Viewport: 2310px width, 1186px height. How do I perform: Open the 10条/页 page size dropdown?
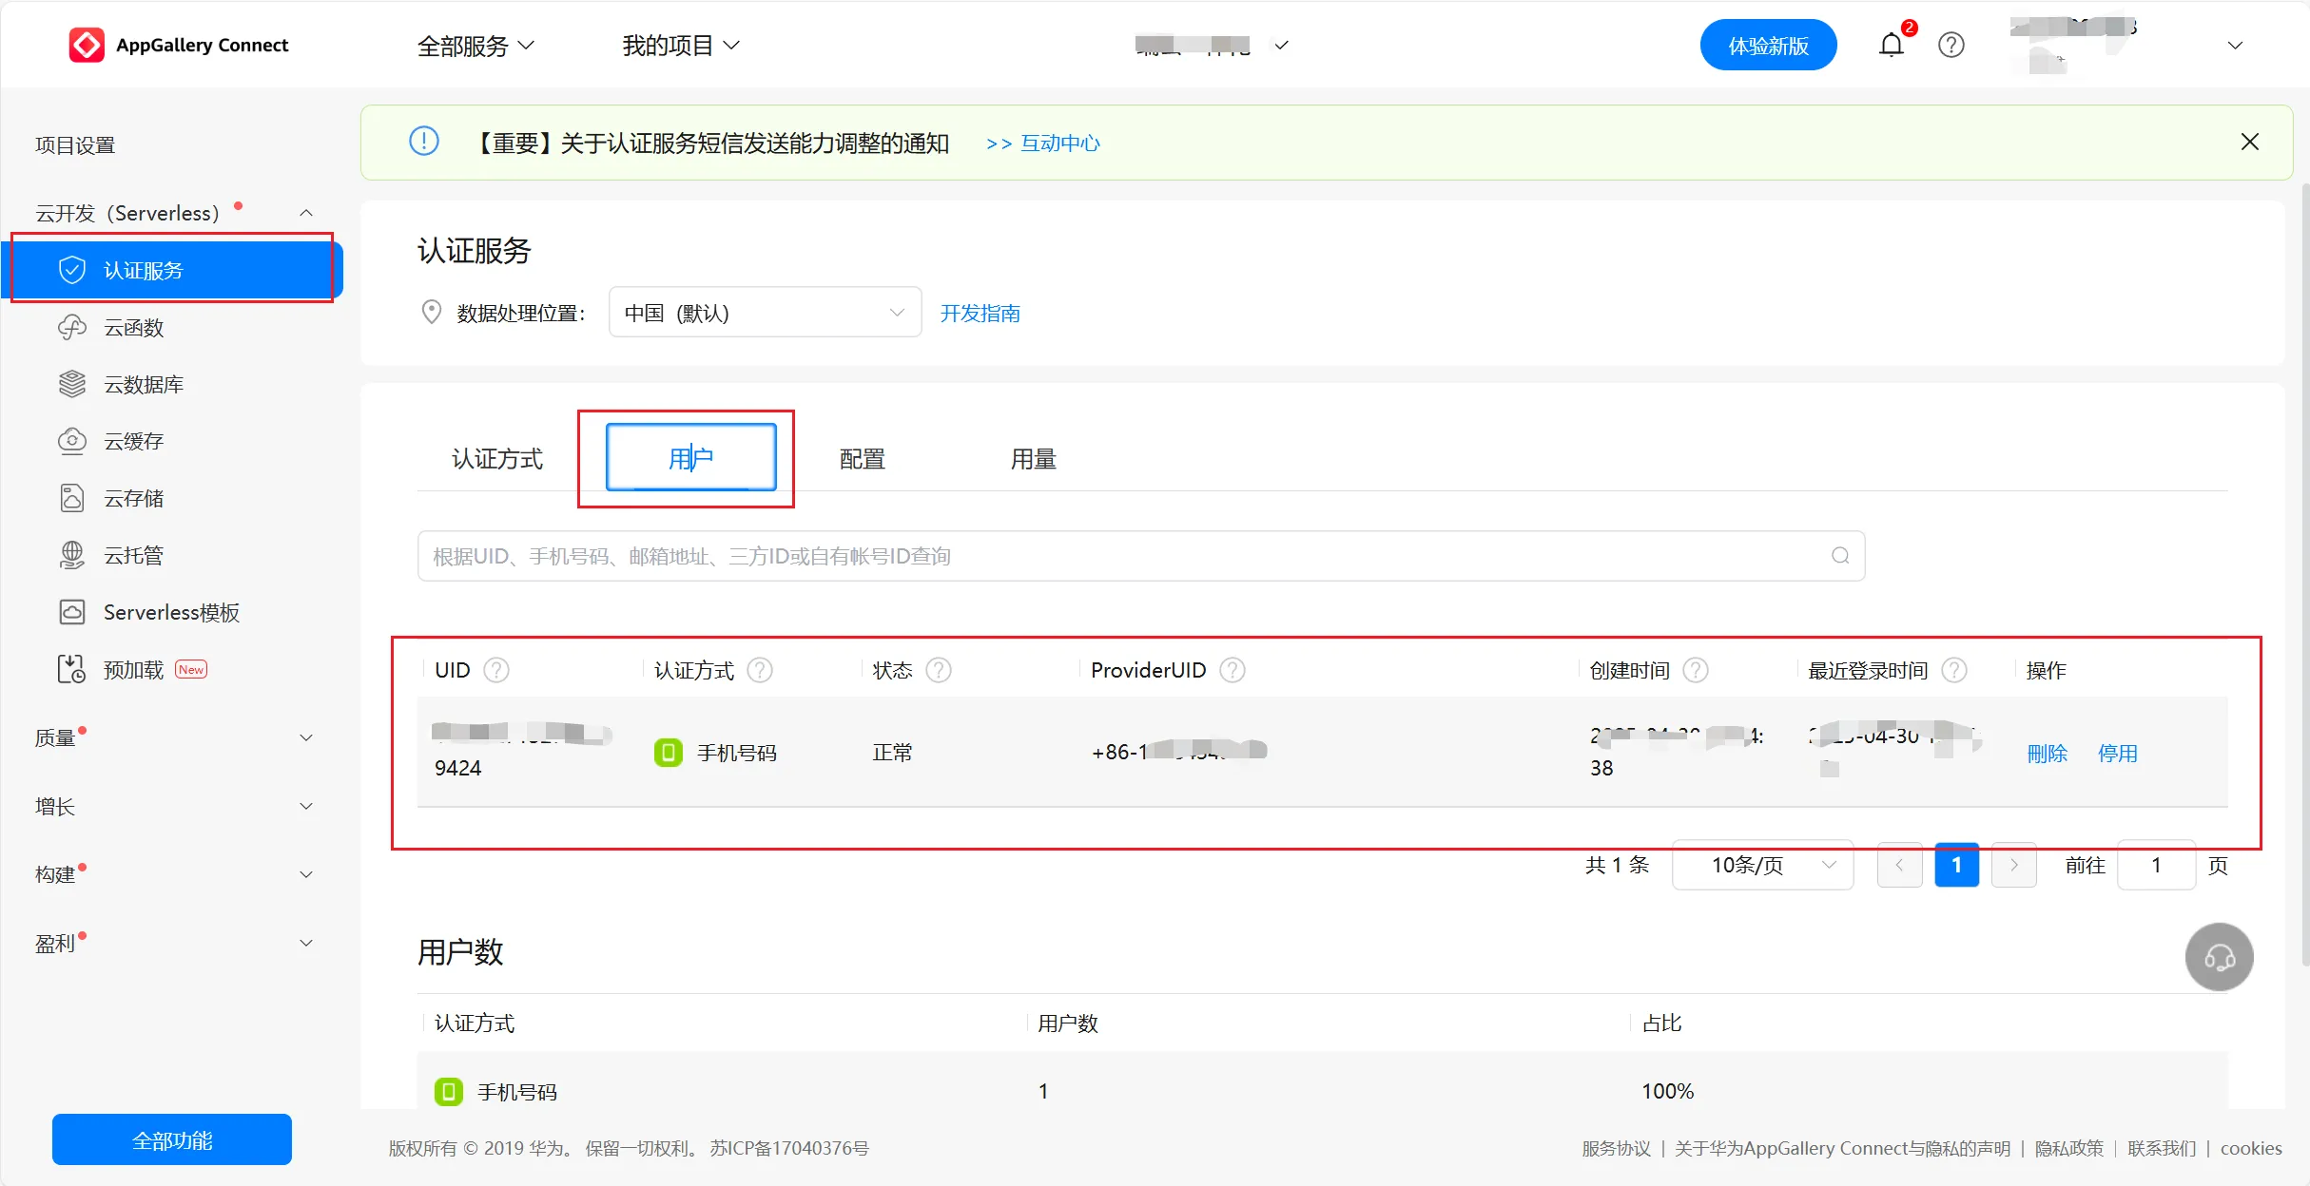(1762, 865)
